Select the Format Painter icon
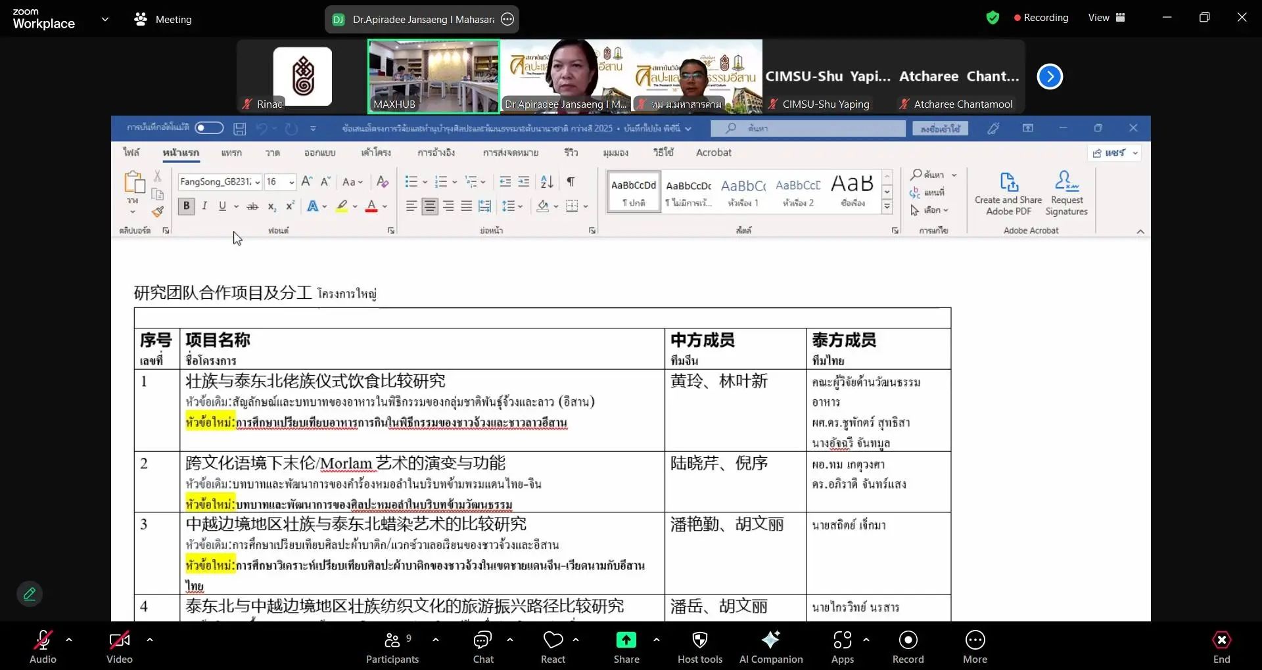Screen dimensions: 1262x670 158,212
